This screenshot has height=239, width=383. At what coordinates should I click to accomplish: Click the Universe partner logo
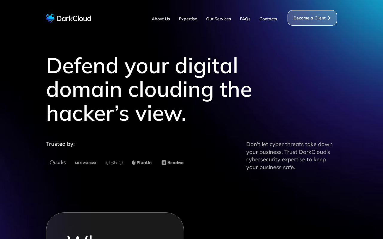(x=86, y=163)
